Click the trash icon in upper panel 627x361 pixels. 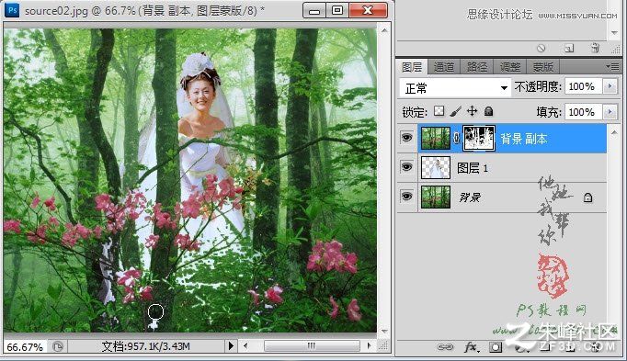coord(595,49)
